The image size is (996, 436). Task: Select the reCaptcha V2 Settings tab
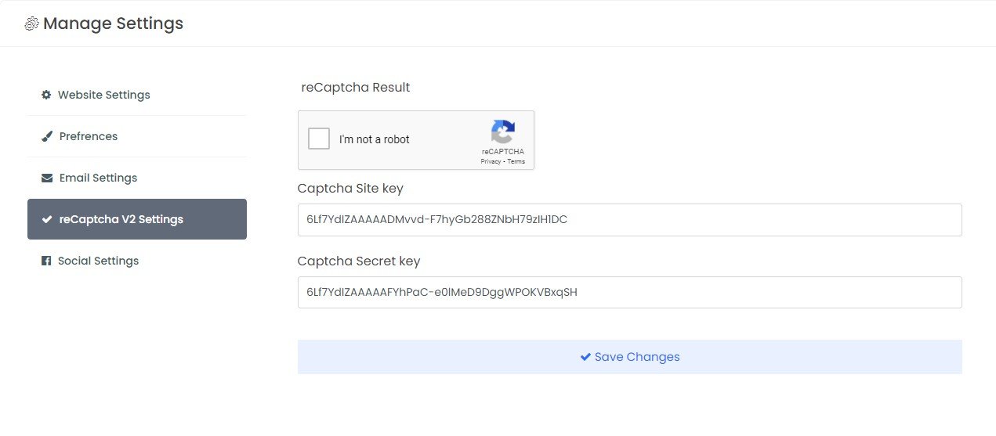click(121, 219)
